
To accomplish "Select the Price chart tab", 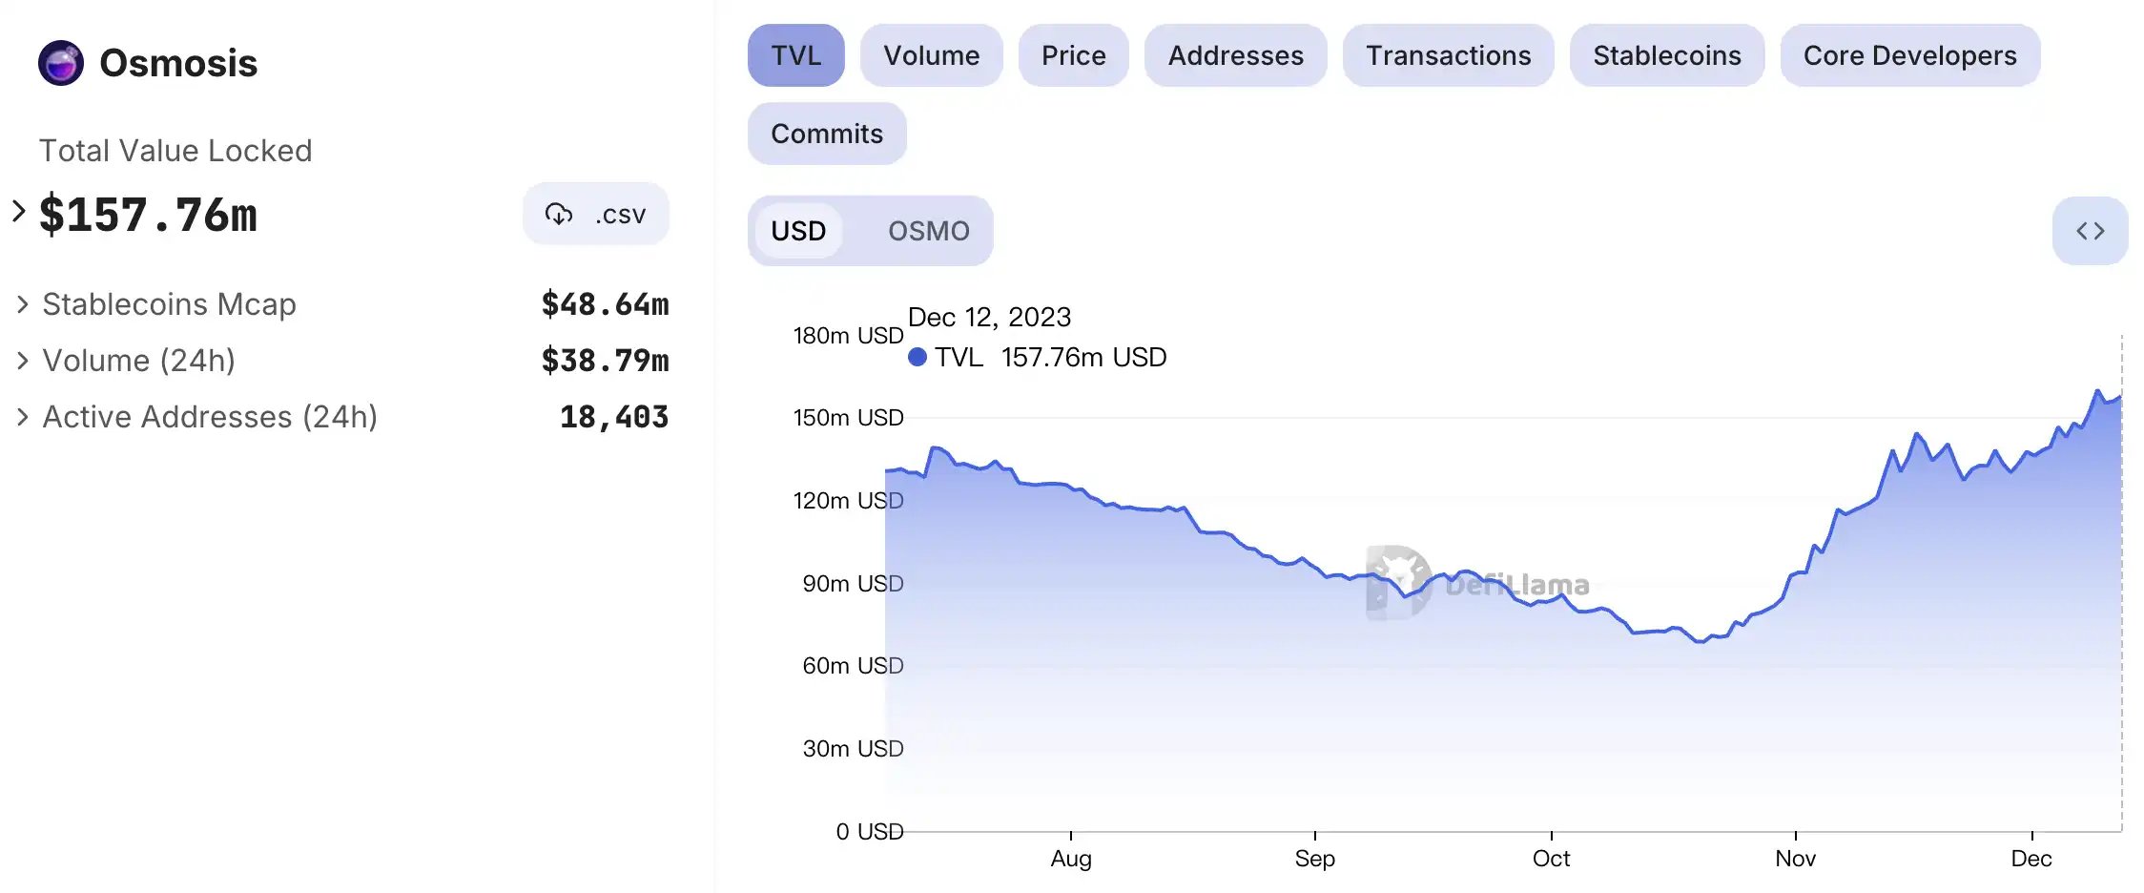I will tap(1073, 55).
